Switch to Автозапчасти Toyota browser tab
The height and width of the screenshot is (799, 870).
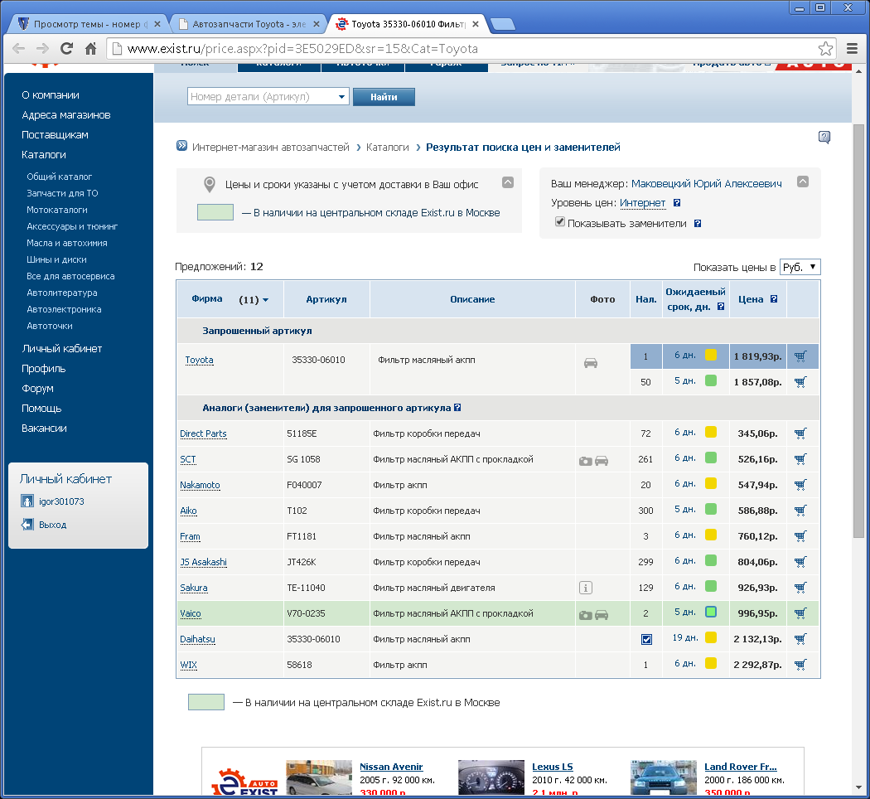click(249, 24)
